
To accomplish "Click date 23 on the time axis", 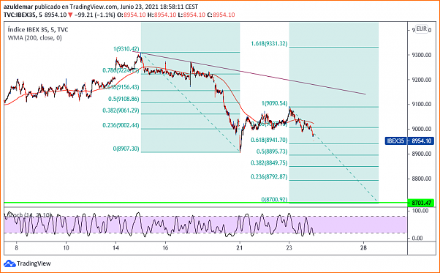I will click(x=289, y=247).
